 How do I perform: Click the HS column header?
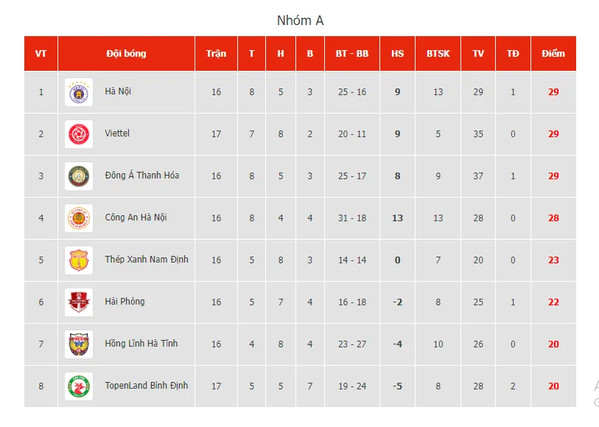[x=397, y=54]
